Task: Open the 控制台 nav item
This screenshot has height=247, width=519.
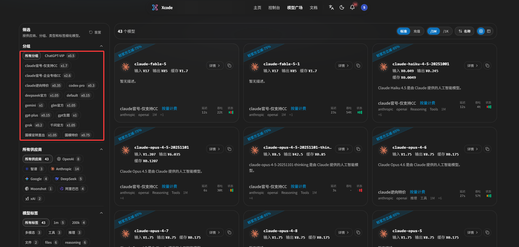Action: point(274,8)
